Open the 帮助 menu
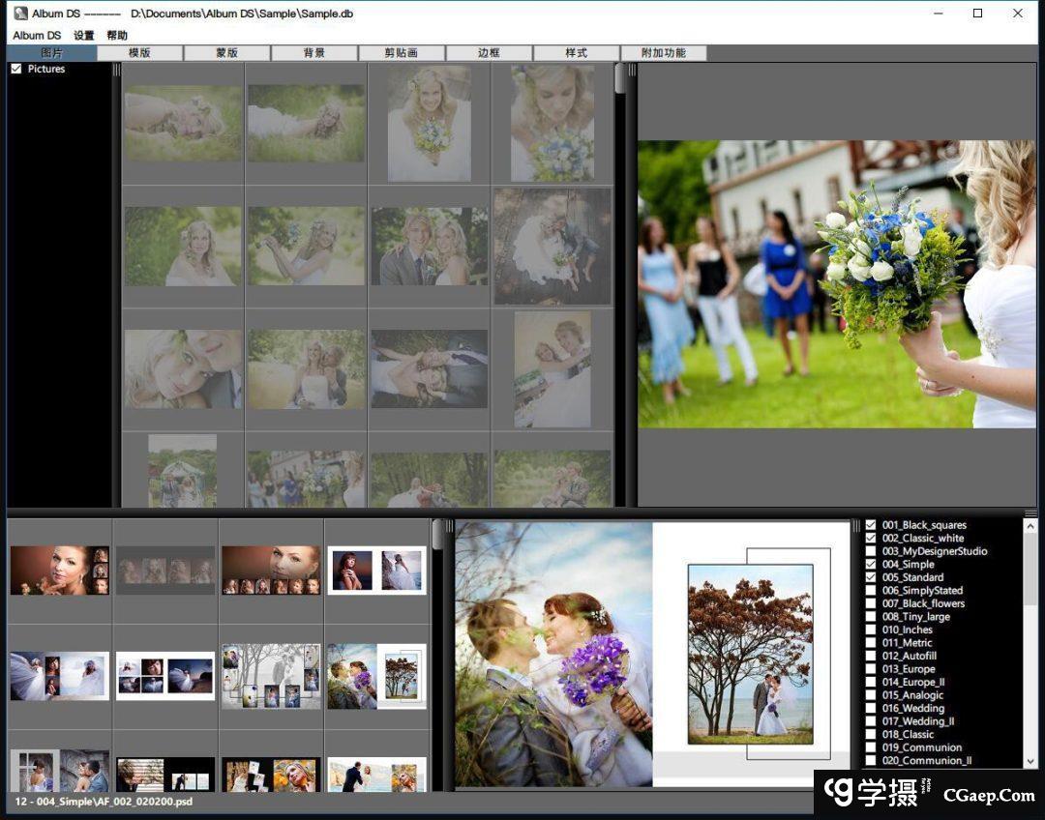The image size is (1045, 820). coord(117,36)
